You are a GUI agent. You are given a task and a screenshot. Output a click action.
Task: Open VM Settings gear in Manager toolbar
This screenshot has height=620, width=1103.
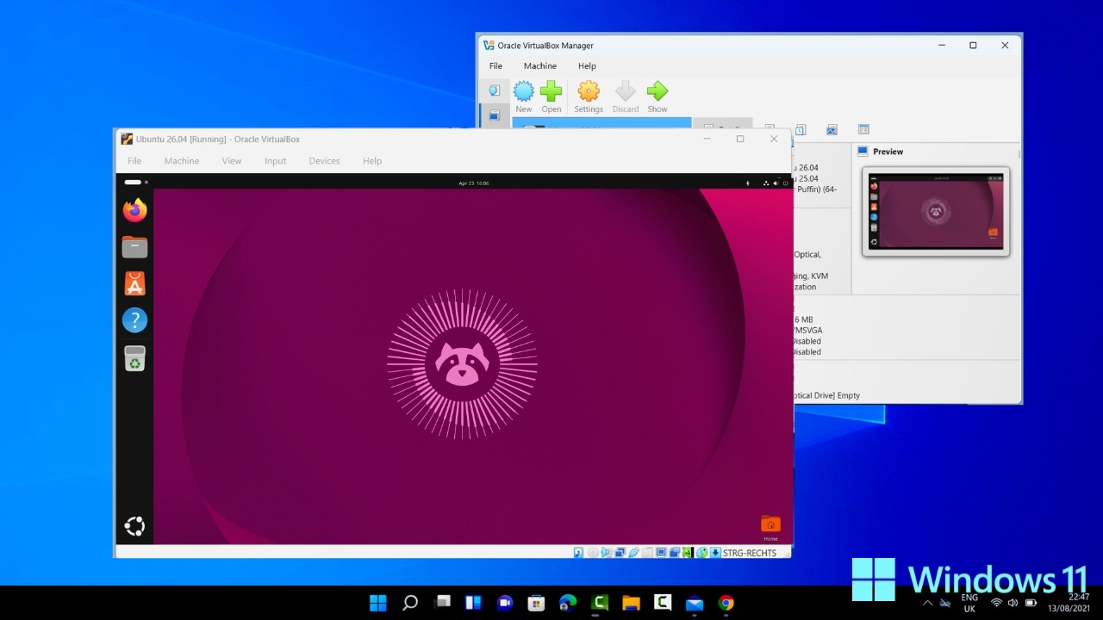coord(589,96)
